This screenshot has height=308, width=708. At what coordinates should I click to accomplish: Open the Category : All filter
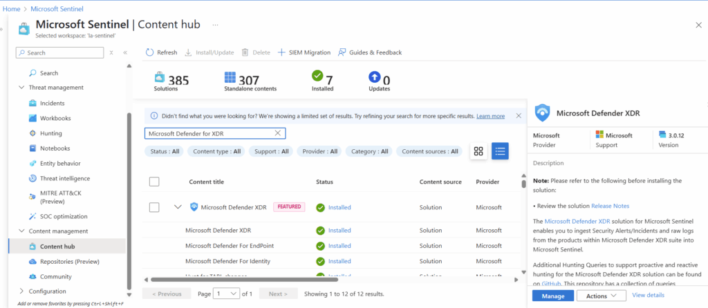(369, 151)
